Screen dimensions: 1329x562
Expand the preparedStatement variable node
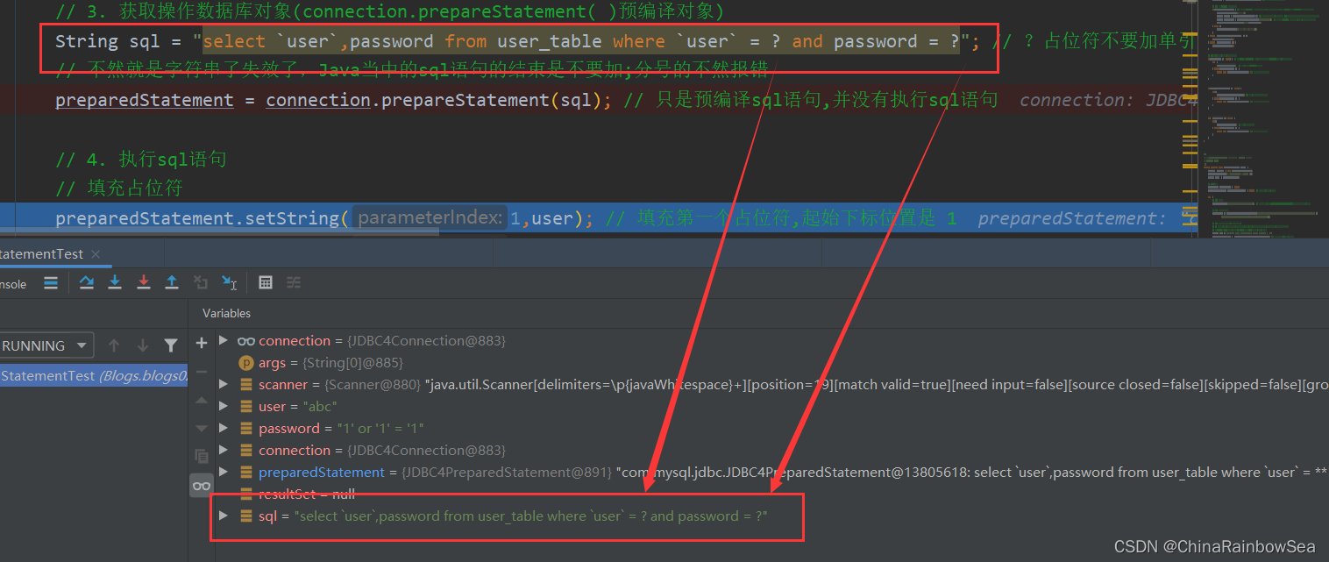[x=224, y=472]
